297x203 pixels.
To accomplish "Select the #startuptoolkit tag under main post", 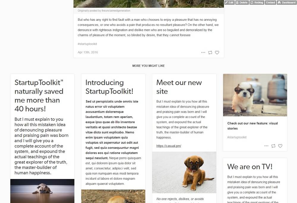I will coord(87,44).
